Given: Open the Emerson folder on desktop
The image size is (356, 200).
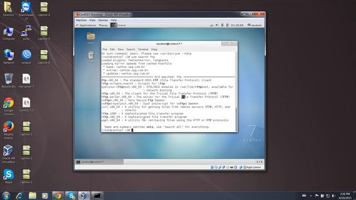Looking at the screenshot, I should [8, 9].
